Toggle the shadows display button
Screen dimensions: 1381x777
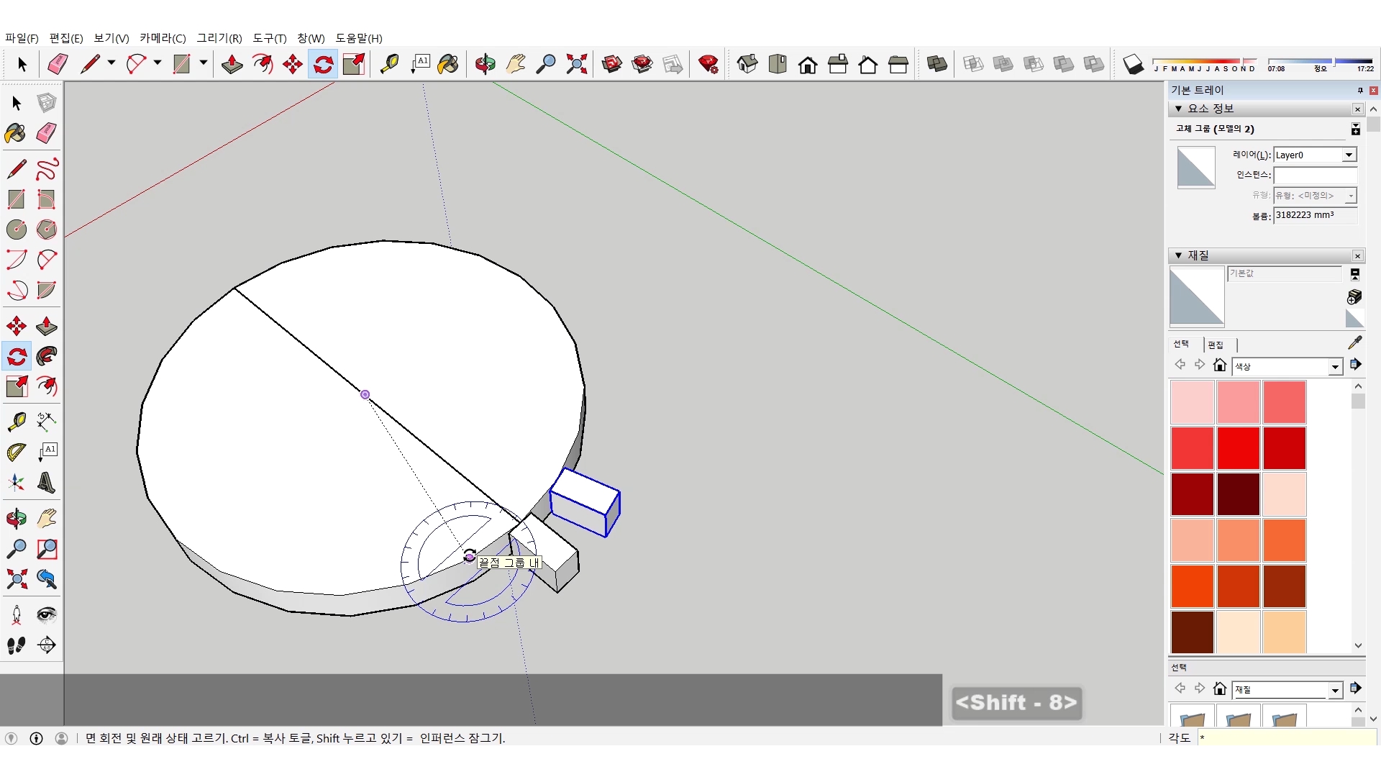point(1133,64)
